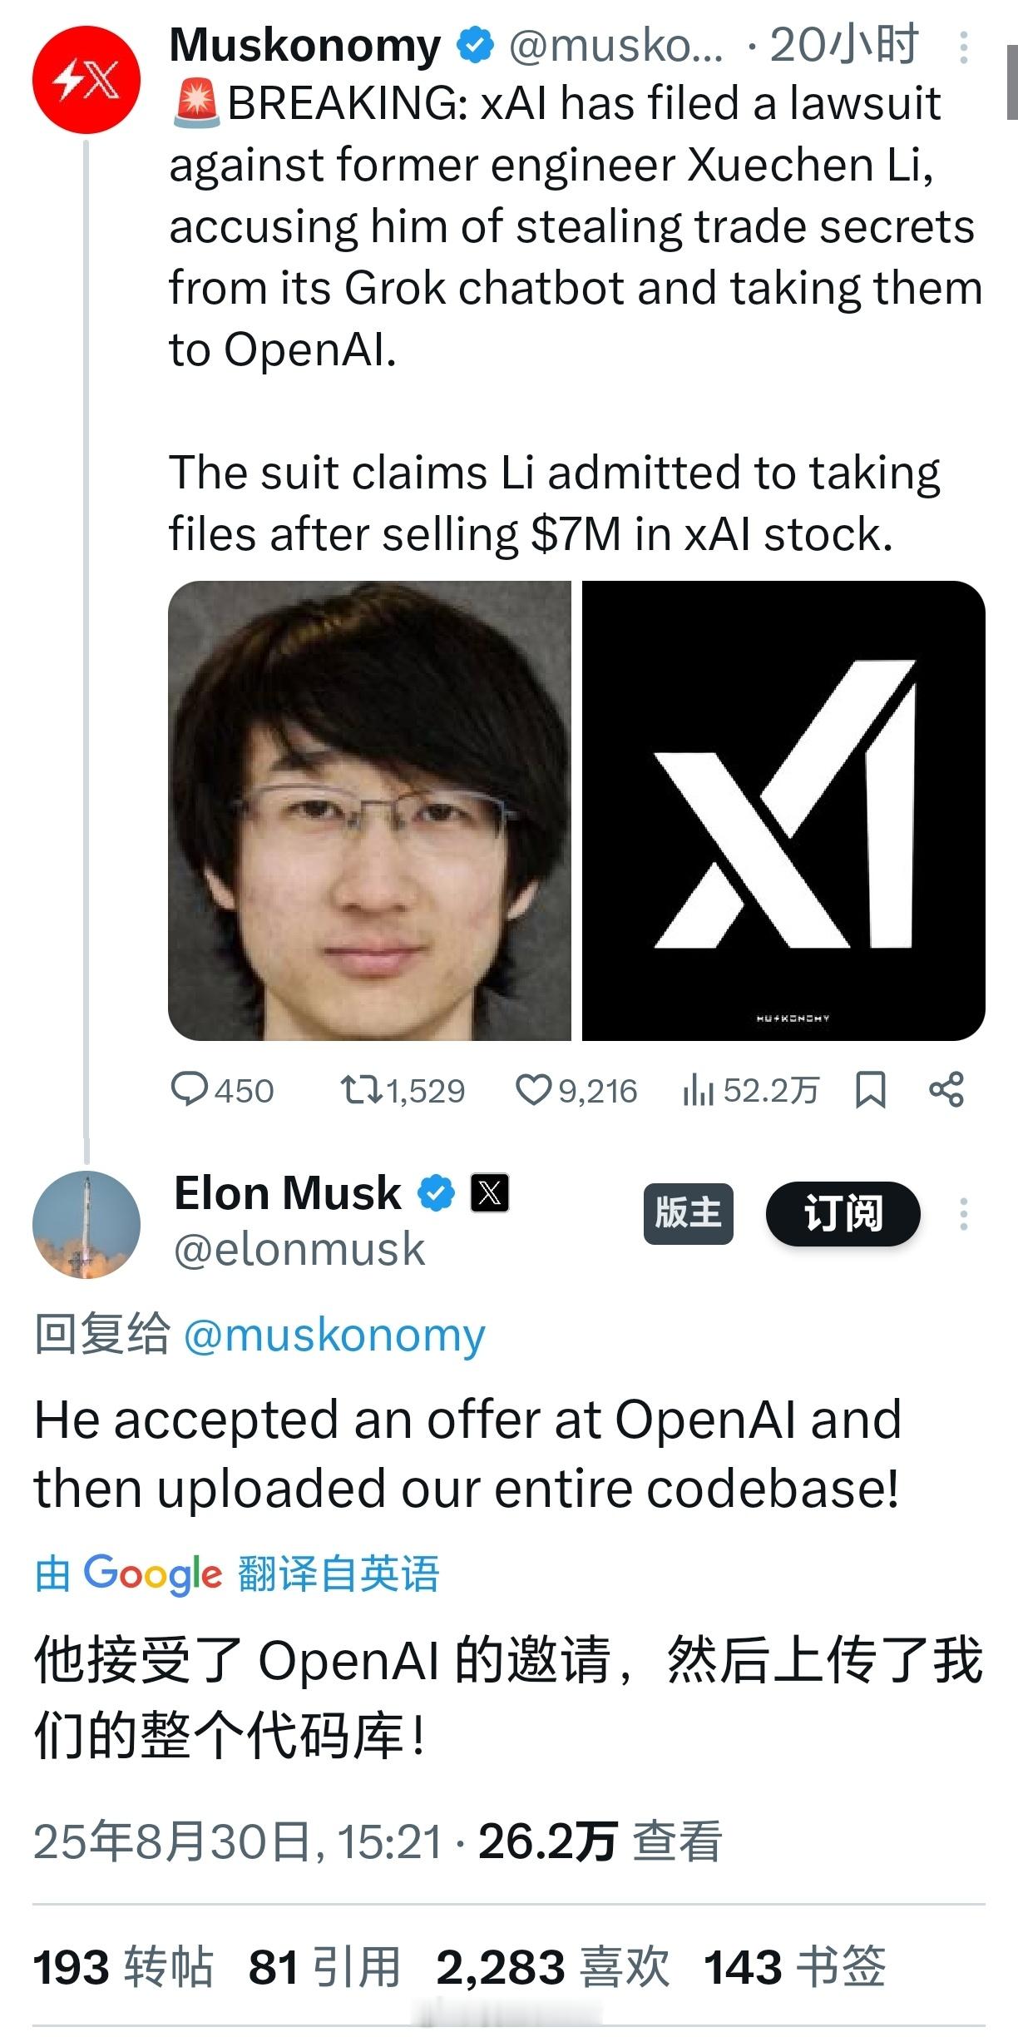
Task: Bookmark the Muskonomy post
Action: pos(871,1090)
